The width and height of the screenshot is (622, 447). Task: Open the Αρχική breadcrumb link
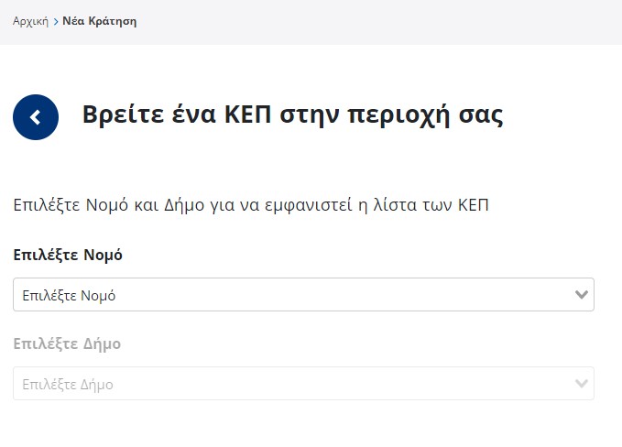click(30, 21)
